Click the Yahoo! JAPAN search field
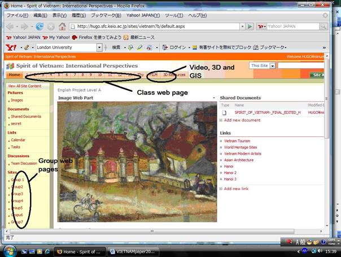 [292, 27]
